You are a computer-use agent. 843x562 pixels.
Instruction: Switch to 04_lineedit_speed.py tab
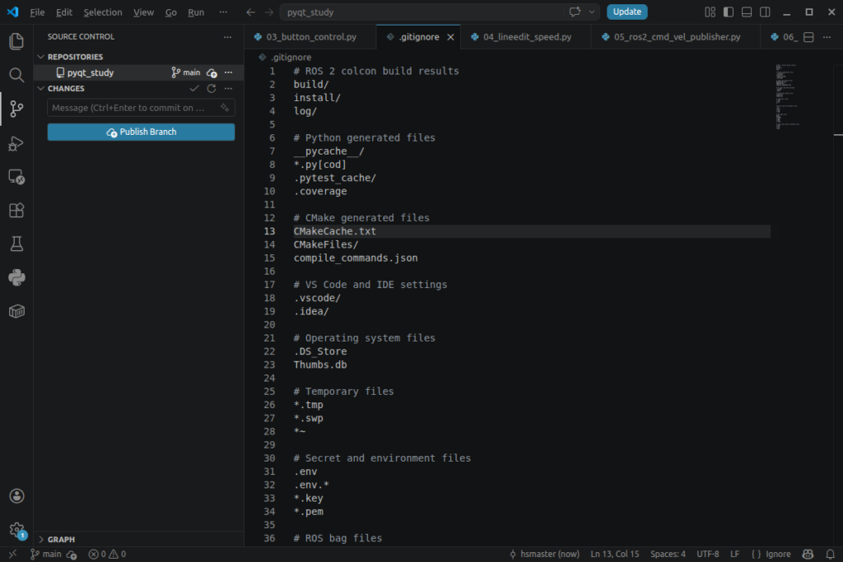(x=526, y=37)
